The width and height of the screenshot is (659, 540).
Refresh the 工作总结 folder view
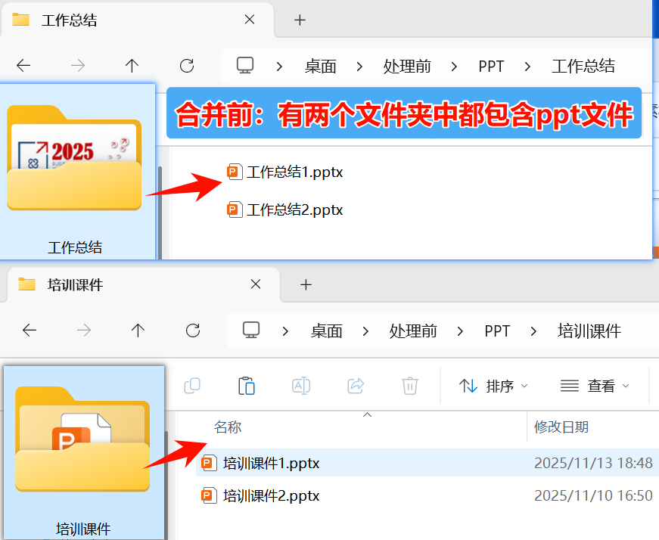click(x=186, y=66)
